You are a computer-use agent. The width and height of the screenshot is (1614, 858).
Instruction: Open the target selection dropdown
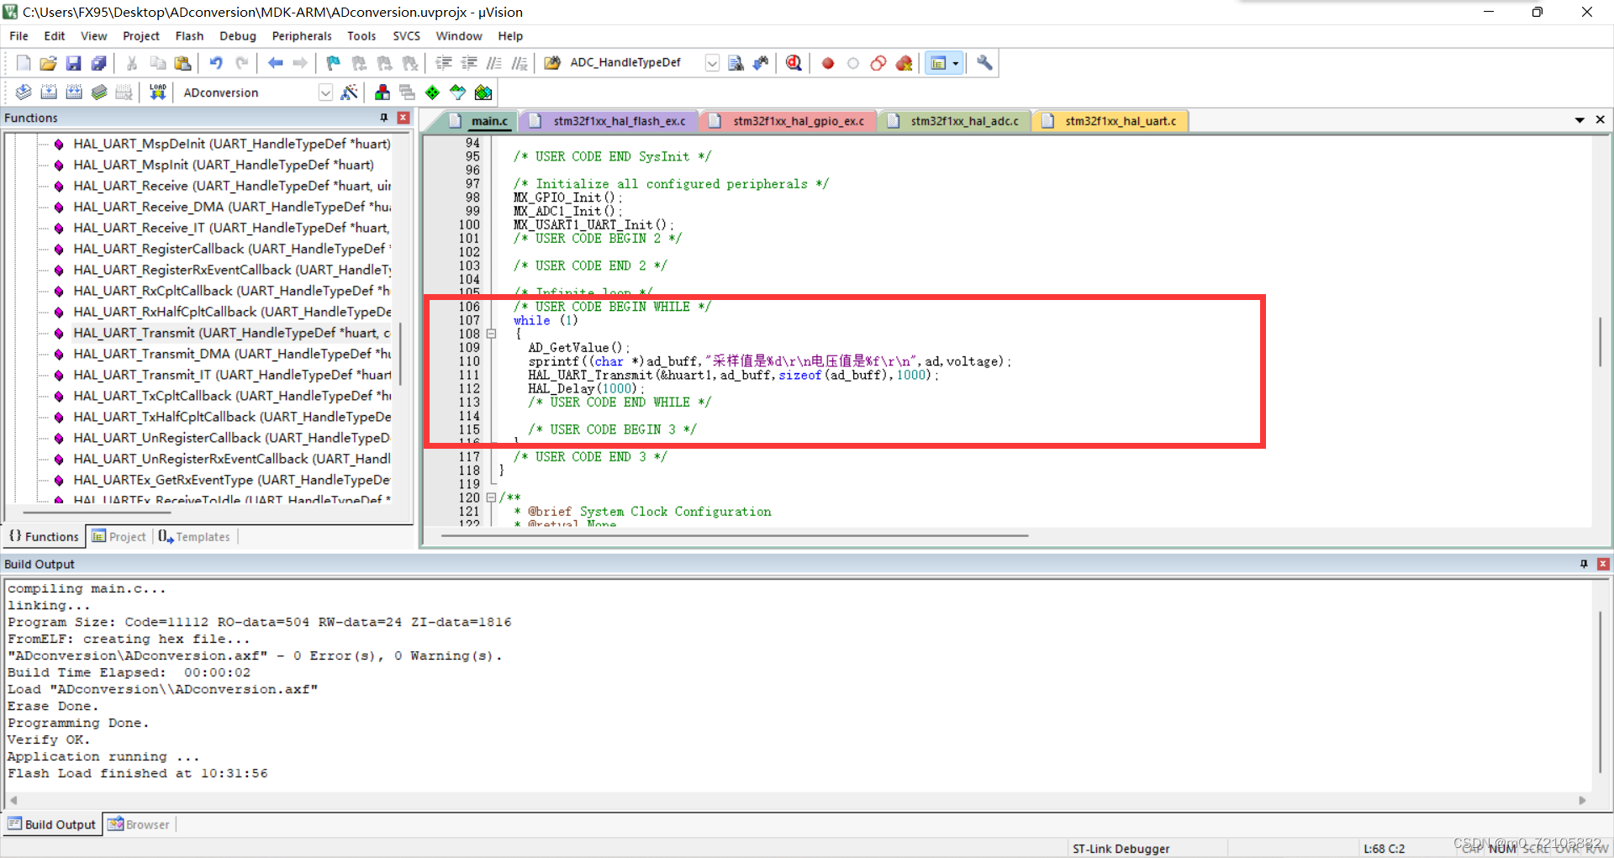[325, 92]
